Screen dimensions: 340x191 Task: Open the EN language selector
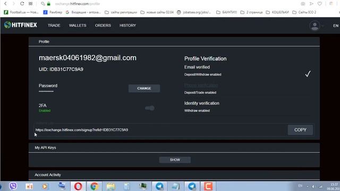tap(336, 25)
